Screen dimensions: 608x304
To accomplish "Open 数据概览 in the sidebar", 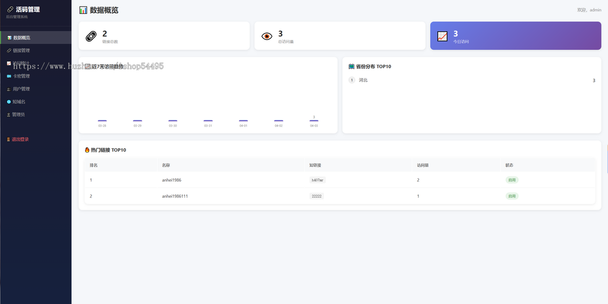I will (x=35, y=37).
